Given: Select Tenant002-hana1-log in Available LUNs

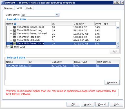Looking at the screenshot, I should point(30,30).
